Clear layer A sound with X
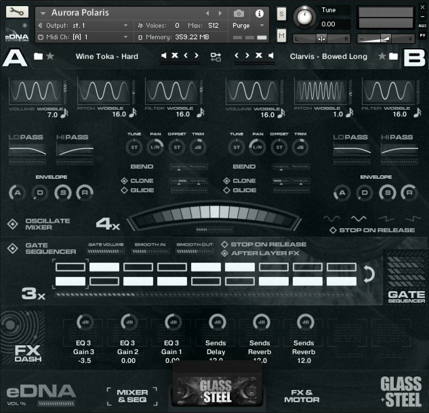This screenshot has width=429, height=413. [x=175, y=55]
